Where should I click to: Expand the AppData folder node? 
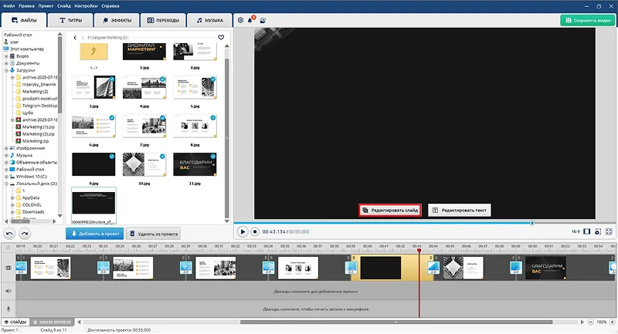(x=12, y=198)
